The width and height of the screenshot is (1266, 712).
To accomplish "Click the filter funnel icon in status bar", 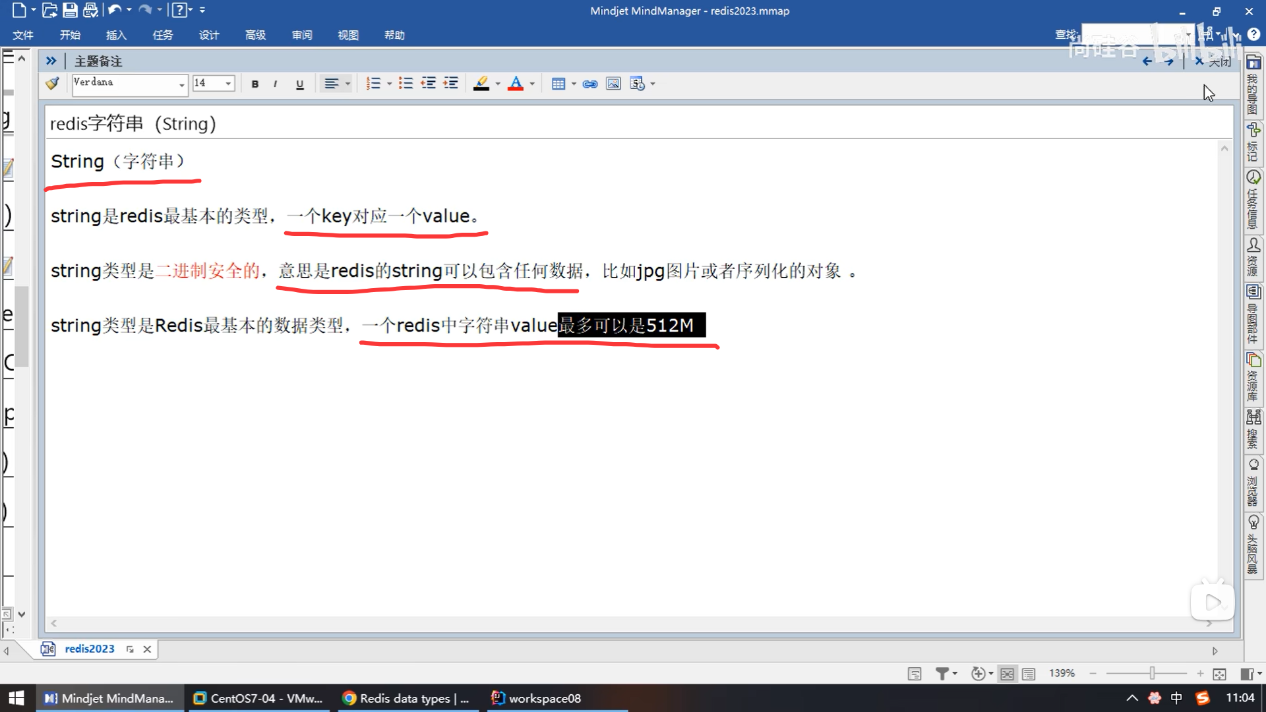I will pos(942,673).
